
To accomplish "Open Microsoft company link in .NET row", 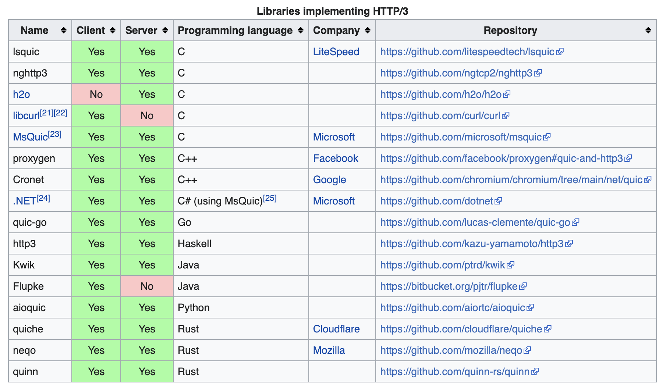I will 334,201.
